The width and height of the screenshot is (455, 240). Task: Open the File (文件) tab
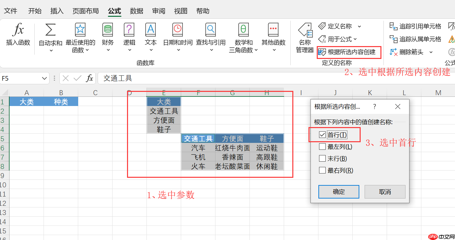pos(11,11)
